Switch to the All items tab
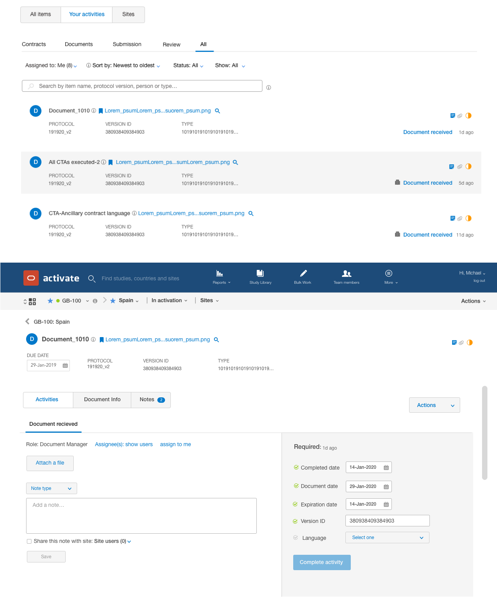This screenshot has height=607, width=497. click(41, 15)
